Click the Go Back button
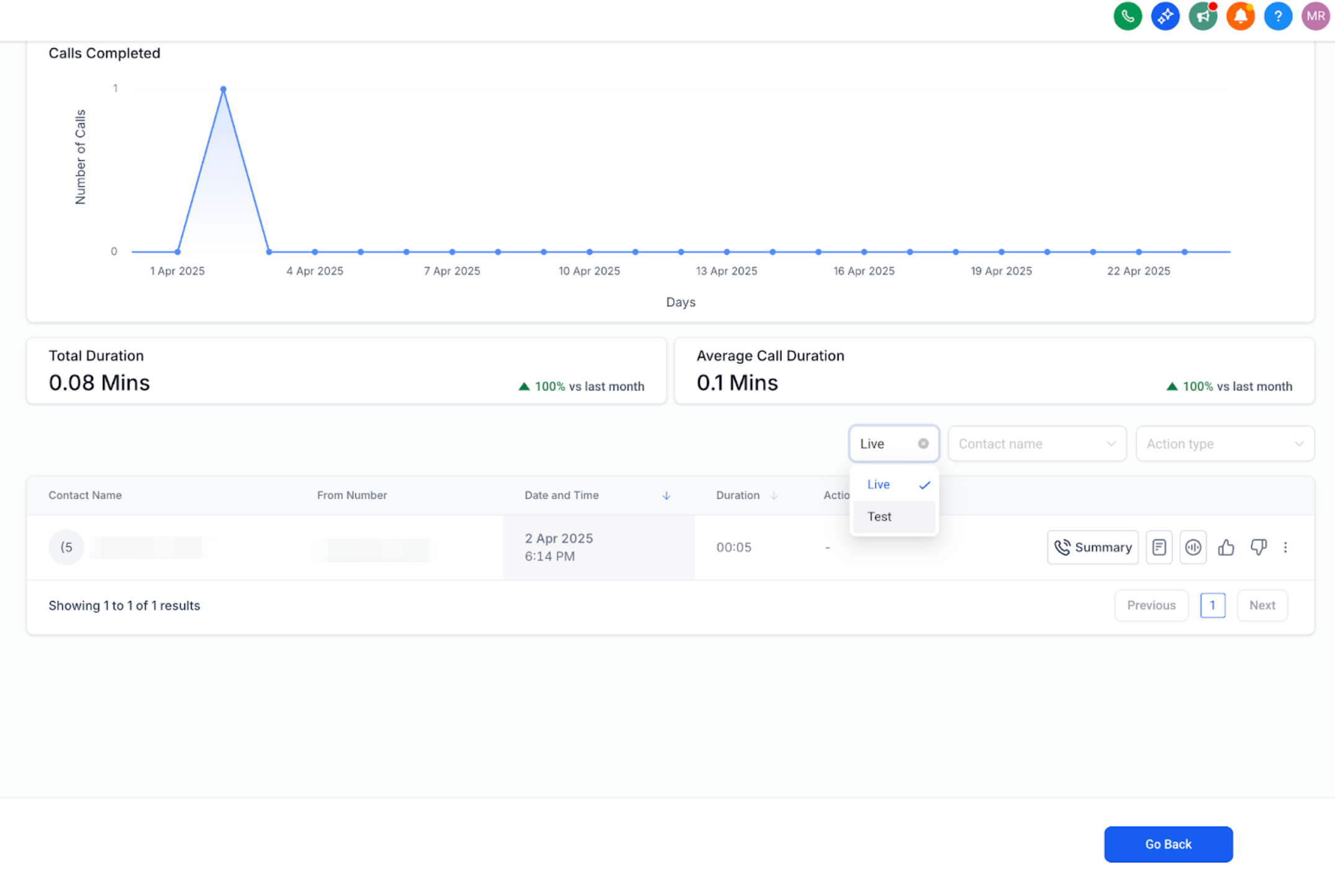 point(1168,844)
